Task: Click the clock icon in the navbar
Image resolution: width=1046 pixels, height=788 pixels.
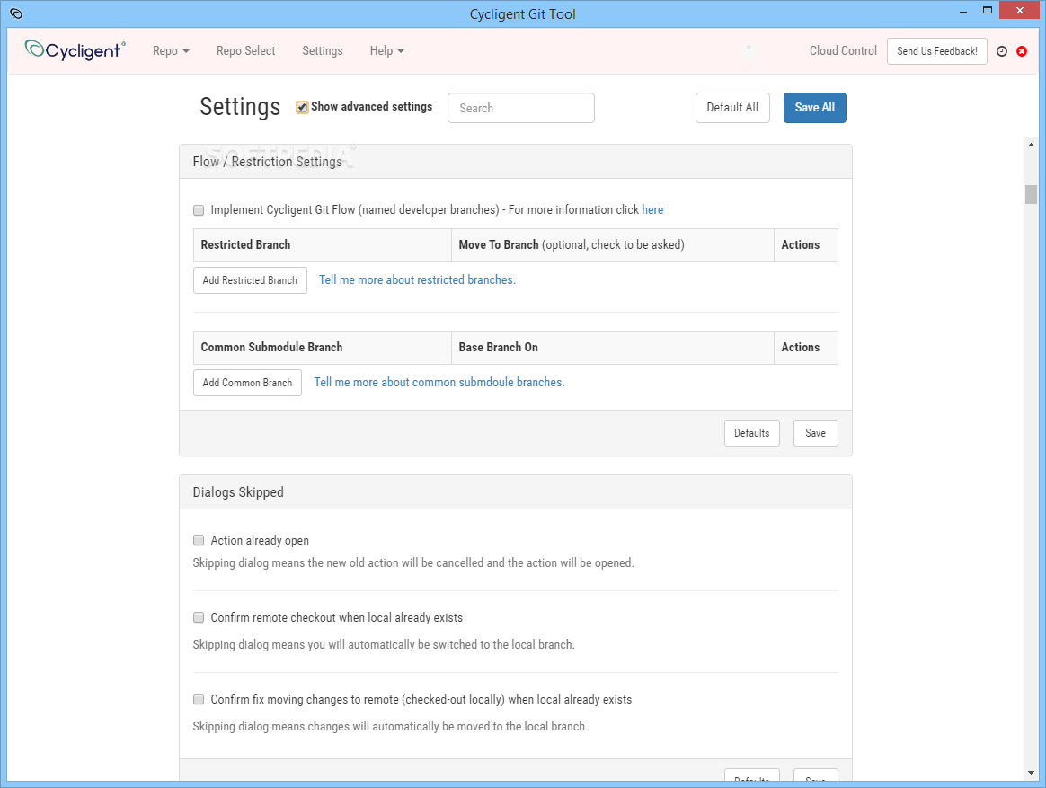Action: (1001, 51)
